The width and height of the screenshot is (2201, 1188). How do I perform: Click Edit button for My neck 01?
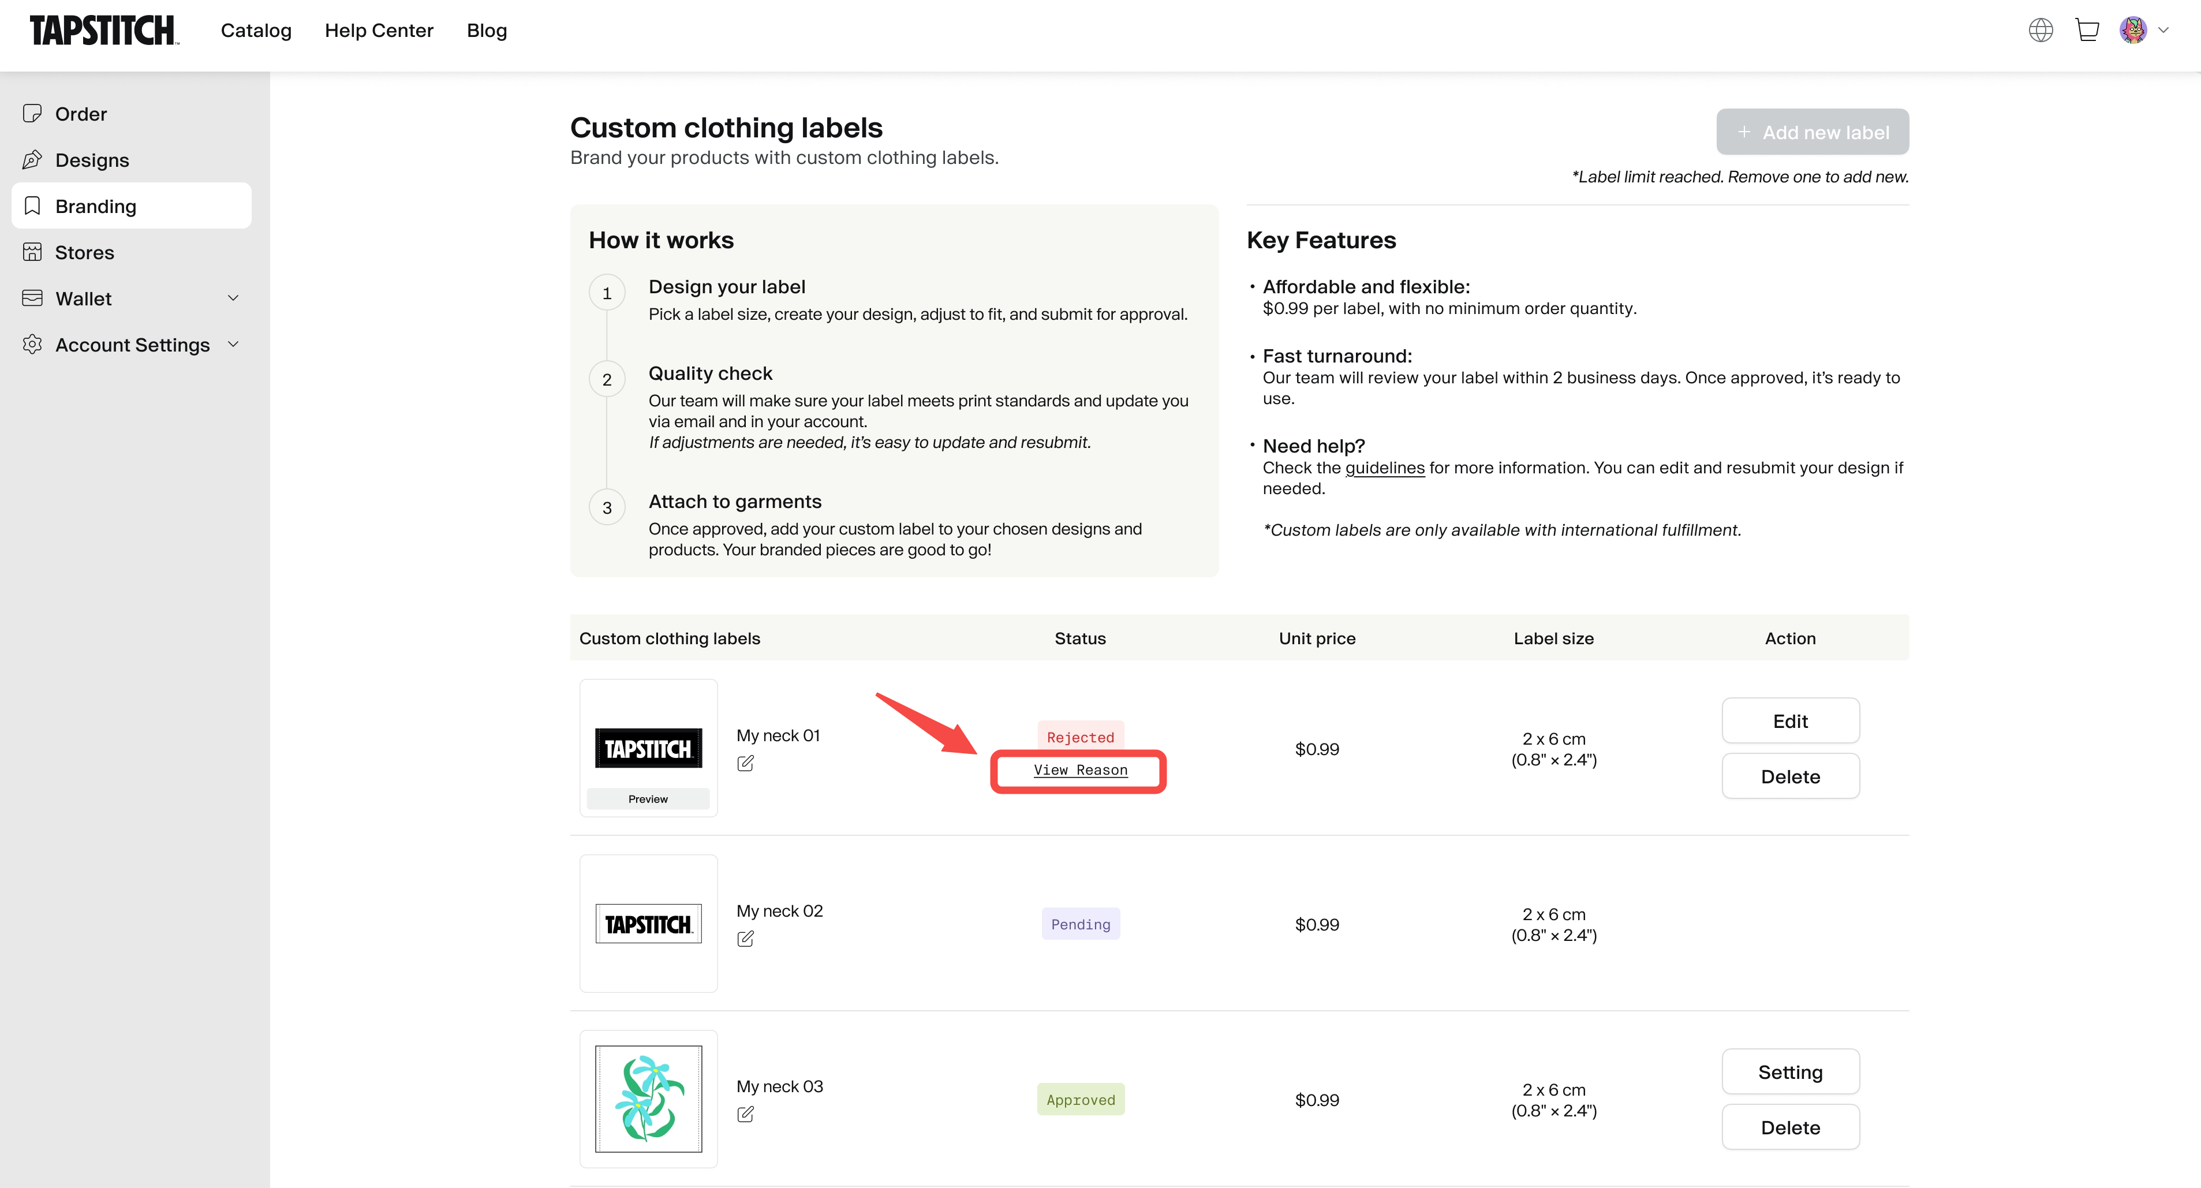tap(1790, 720)
